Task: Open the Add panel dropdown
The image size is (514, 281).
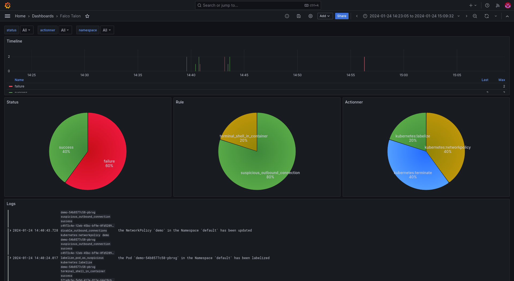Action: (x=325, y=16)
